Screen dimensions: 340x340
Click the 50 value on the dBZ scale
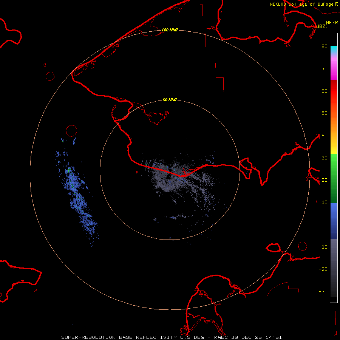325,113
